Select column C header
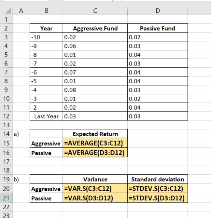 (95, 11)
